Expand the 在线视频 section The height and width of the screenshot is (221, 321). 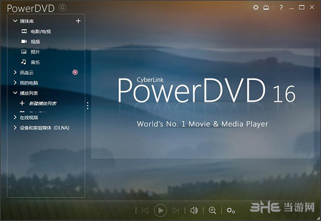(15, 117)
